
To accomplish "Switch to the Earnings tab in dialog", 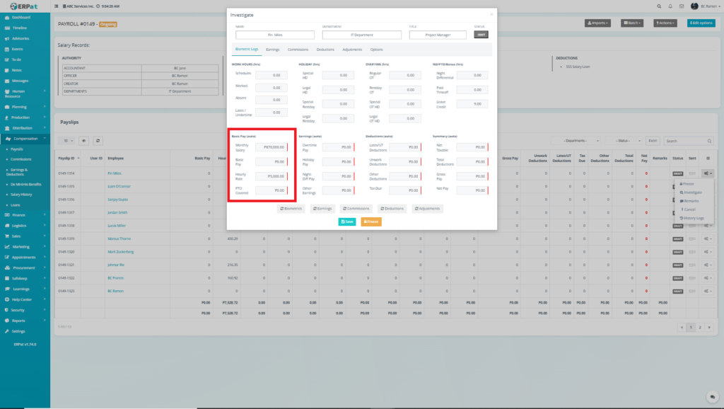I will 272,50.
